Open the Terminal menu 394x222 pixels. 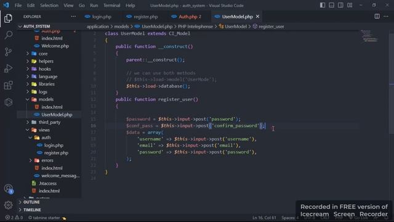click(111, 6)
